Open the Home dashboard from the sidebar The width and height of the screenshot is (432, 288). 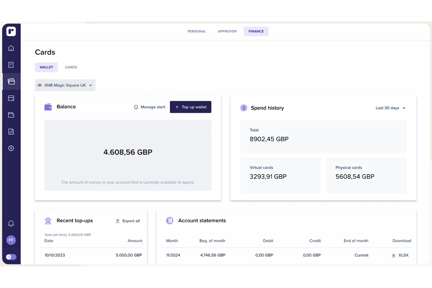point(11,48)
